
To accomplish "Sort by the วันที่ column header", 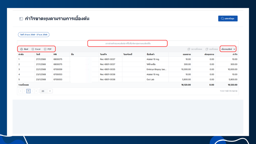I will [x=44, y=54].
